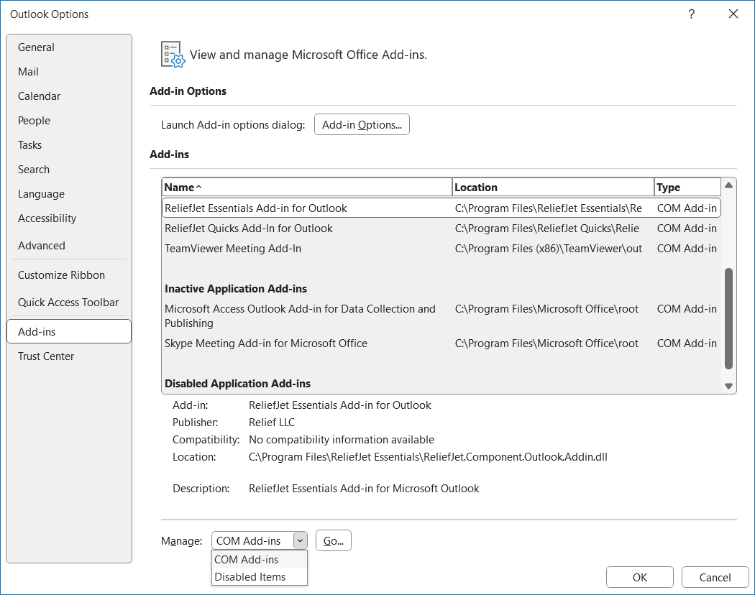755x595 pixels.
Task: Select ReliefJet Essentials Add-in for Outlook row
Action: tap(441, 208)
